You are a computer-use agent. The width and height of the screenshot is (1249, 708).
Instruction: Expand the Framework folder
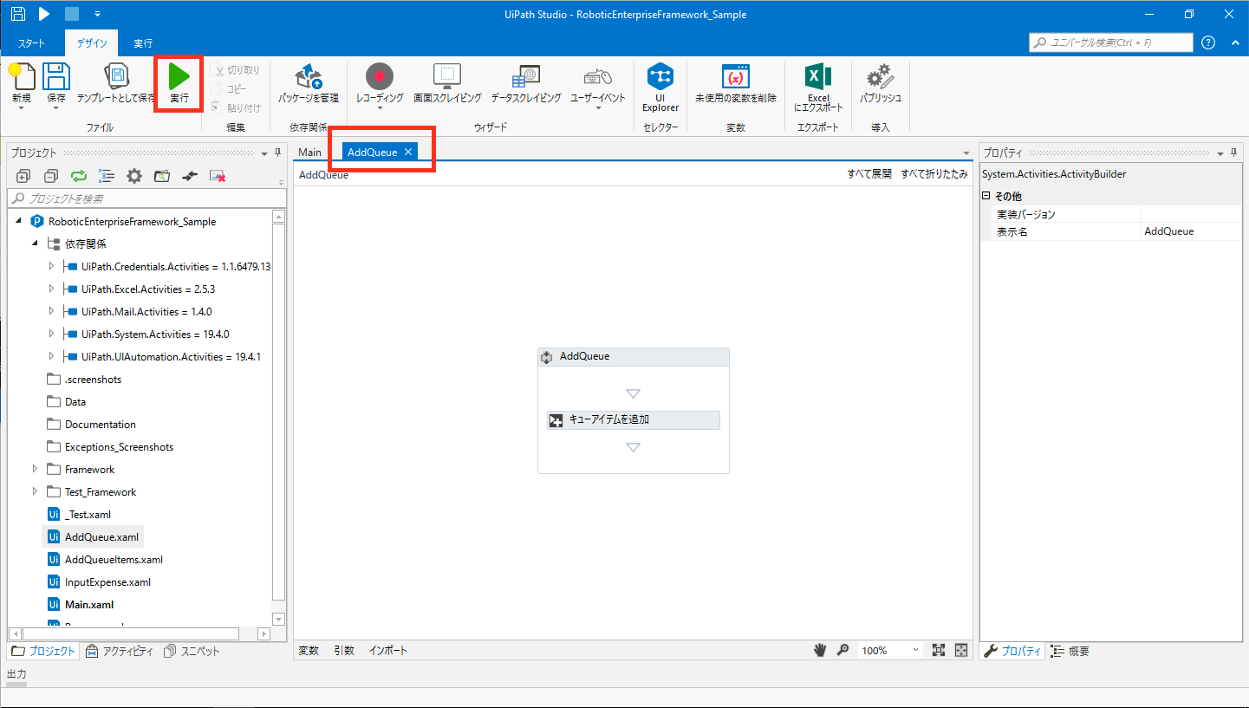36,469
